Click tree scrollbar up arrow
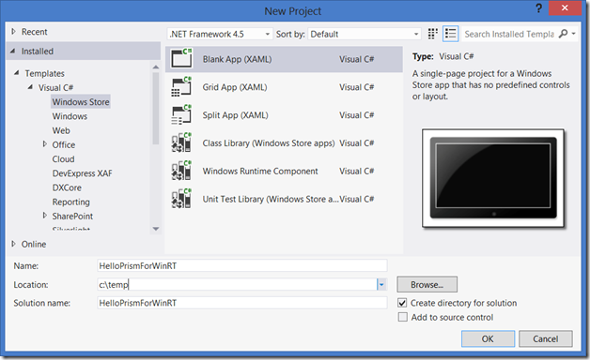The image size is (590, 360). (x=156, y=67)
